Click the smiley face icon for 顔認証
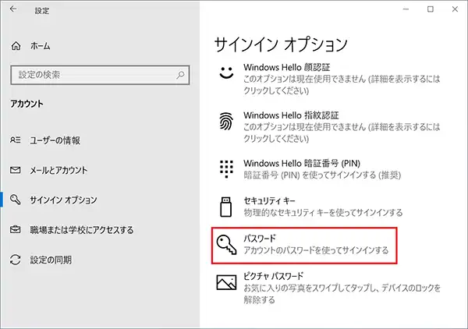The image size is (468, 329). point(226,73)
